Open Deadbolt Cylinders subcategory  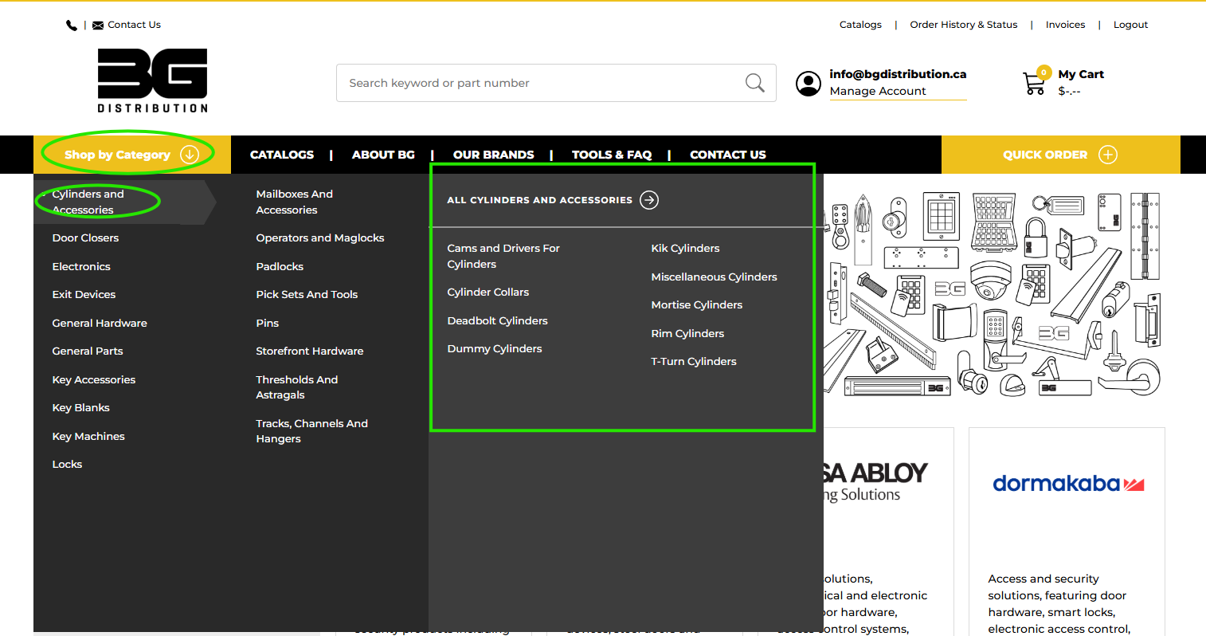(x=498, y=320)
